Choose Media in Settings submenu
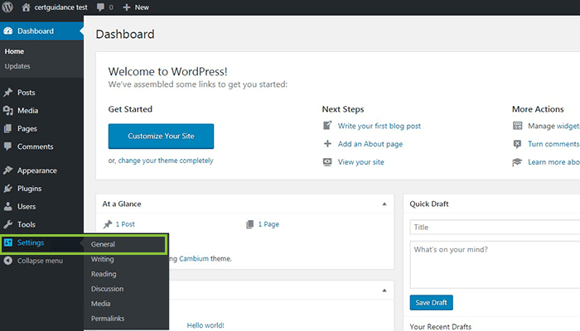 [100, 304]
